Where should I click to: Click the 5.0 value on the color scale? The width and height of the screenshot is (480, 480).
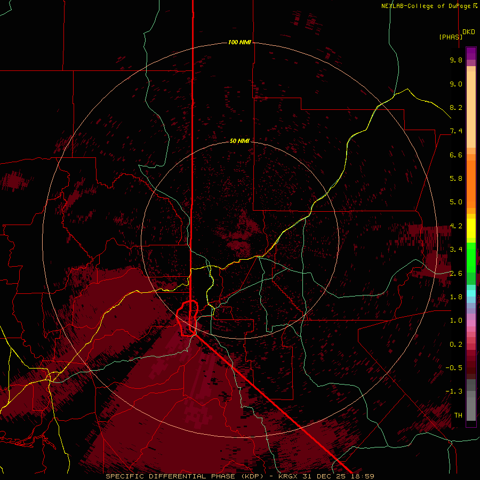[456, 202]
